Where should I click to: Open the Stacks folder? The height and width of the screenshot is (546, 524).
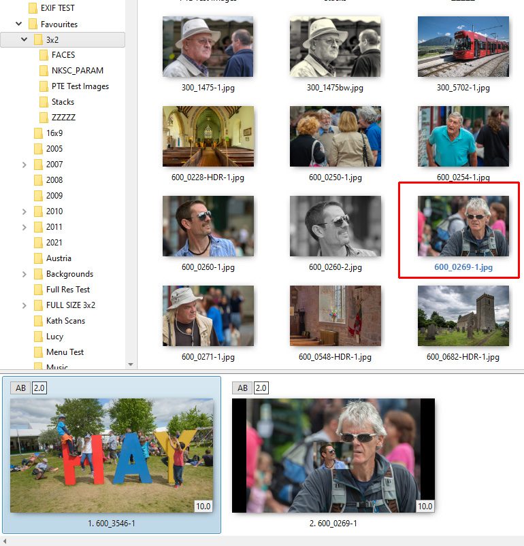[63, 102]
